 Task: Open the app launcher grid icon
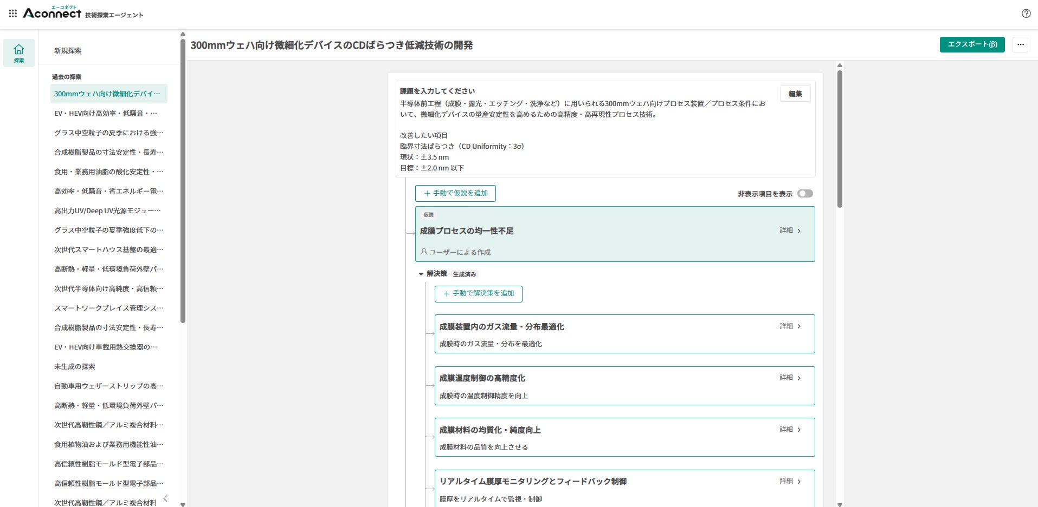tap(13, 13)
